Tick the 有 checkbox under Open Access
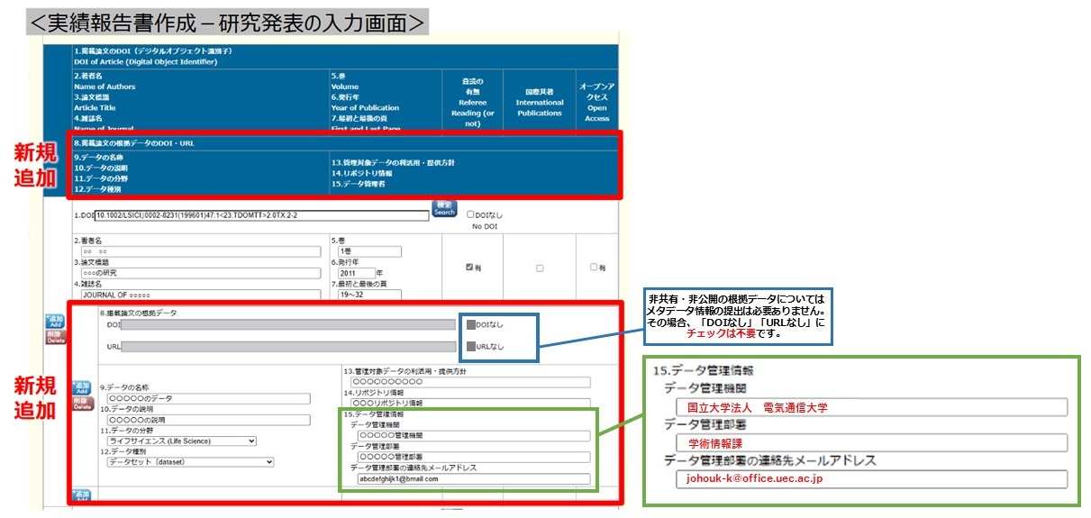The image size is (1091, 518). point(594,268)
